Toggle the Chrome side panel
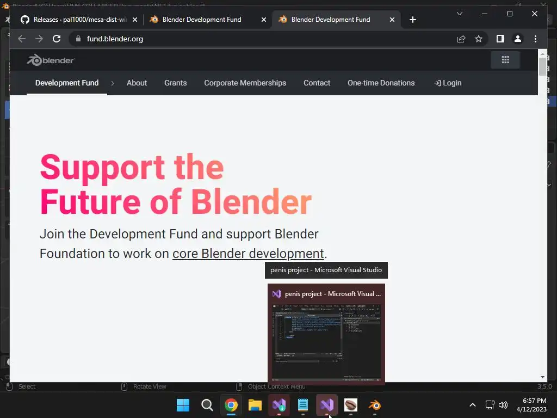 pos(500,39)
